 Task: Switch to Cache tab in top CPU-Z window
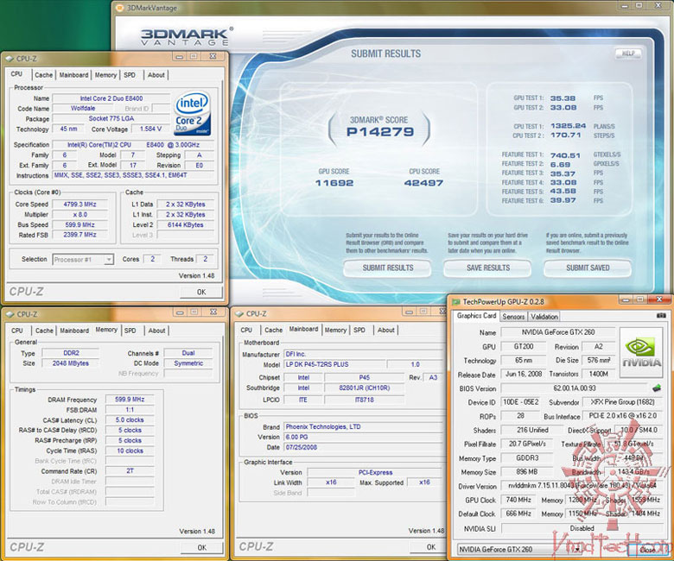pos(44,75)
